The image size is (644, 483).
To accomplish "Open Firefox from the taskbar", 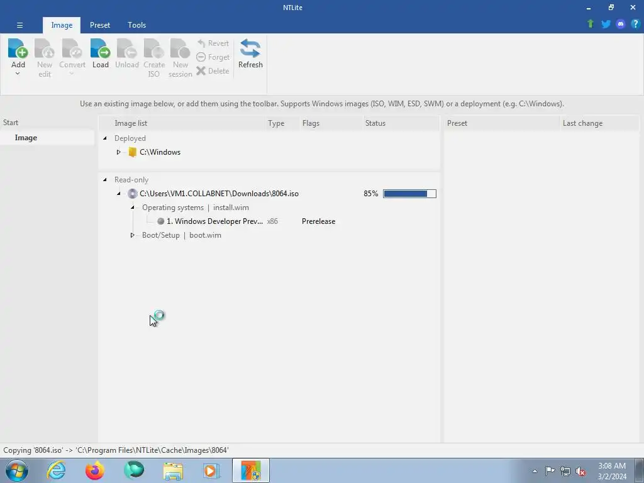I will click(94, 470).
